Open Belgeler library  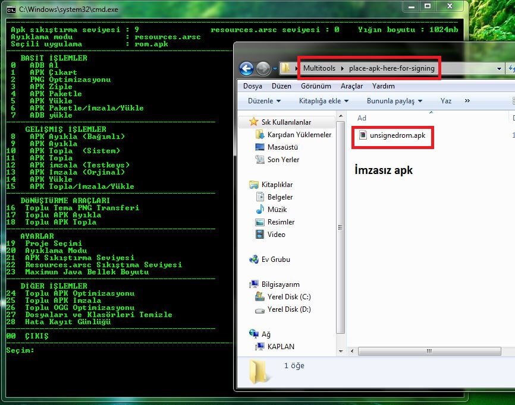pyautogui.click(x=280, y=197)
